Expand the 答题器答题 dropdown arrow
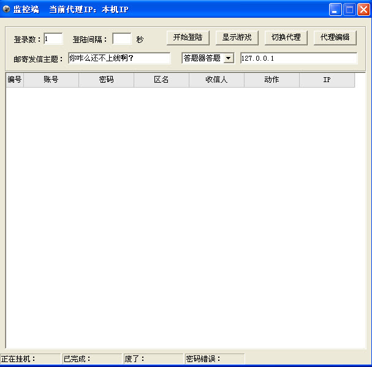Image resolution: width=372 pixels, height=367 pixels. click(229, 58)
